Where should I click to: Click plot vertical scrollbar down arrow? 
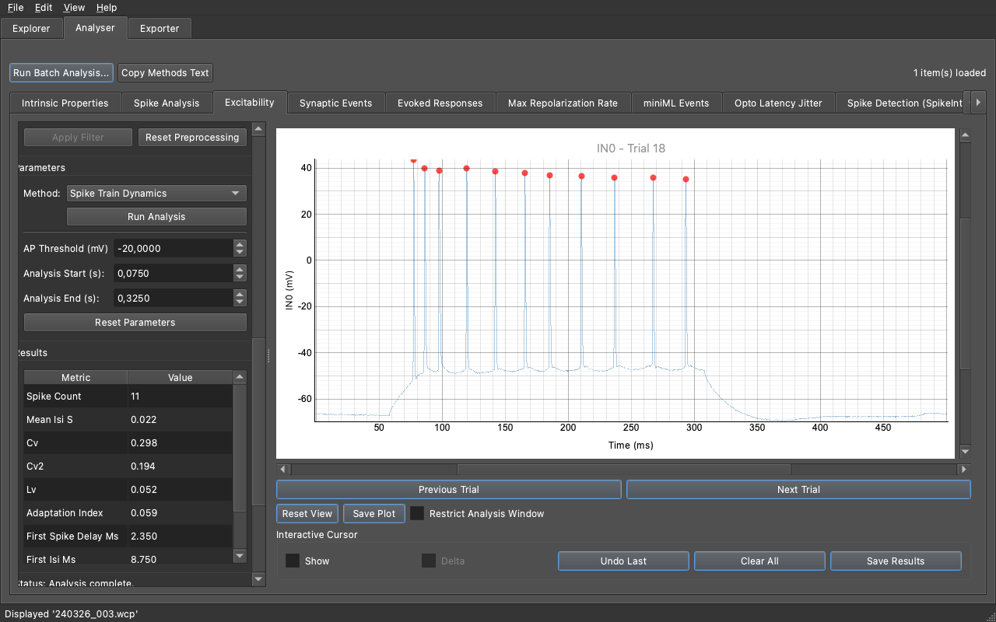[x=966, y=451]
